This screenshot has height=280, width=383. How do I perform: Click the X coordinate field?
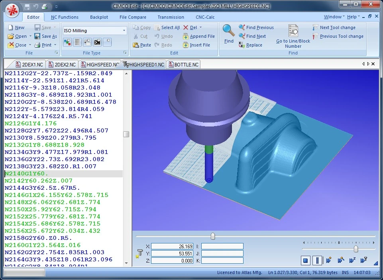coord(172,246)
